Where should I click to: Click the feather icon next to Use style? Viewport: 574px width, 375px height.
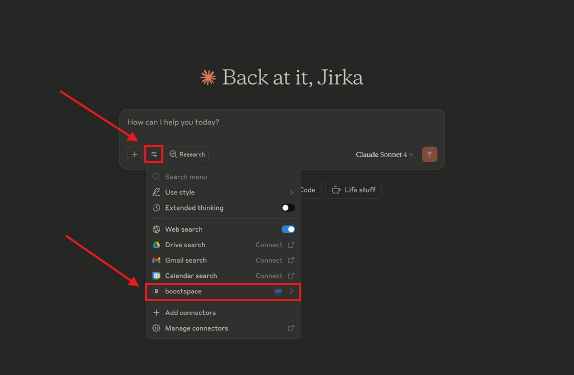click(x=156, y=192)
